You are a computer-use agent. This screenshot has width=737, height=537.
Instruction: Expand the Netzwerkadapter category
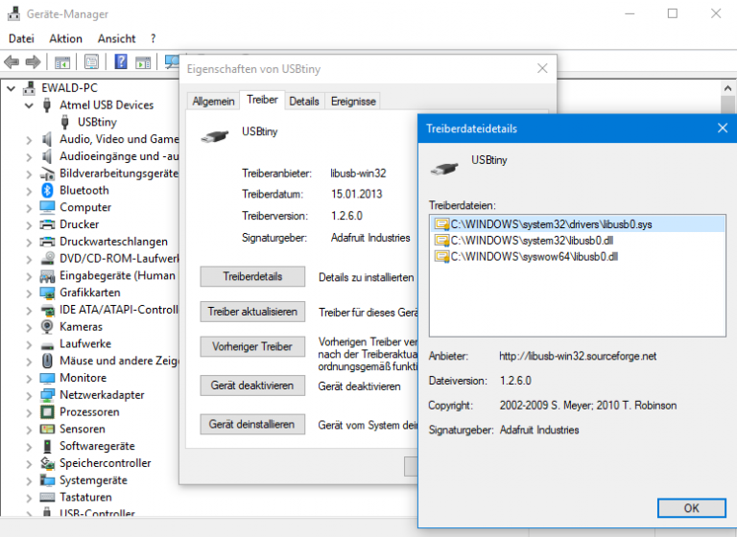[29, 395]
